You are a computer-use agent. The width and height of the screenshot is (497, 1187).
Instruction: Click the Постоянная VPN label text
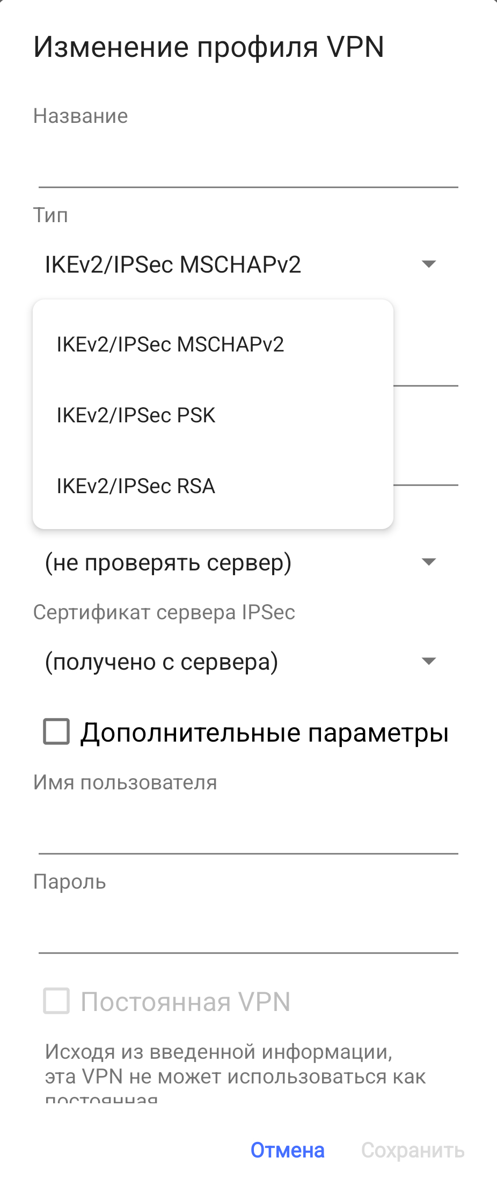coord(185,1002)
